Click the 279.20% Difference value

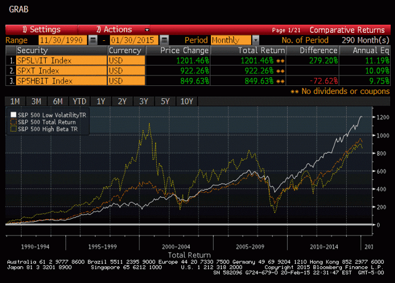pyautogui.click(x=323, y=61)
